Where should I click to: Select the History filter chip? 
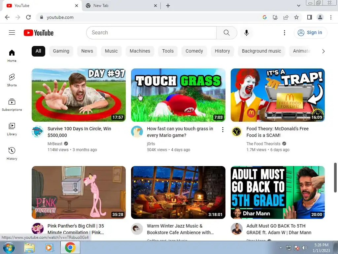222,51
